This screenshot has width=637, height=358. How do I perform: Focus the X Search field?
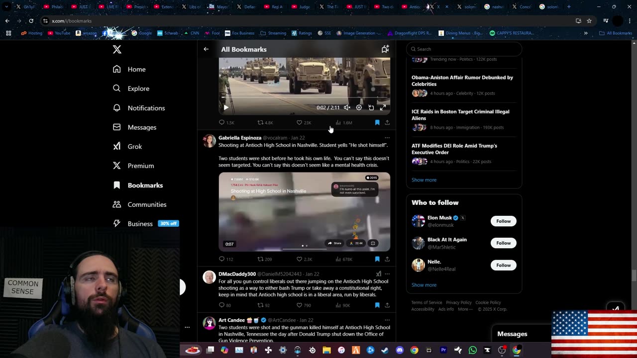464,49
